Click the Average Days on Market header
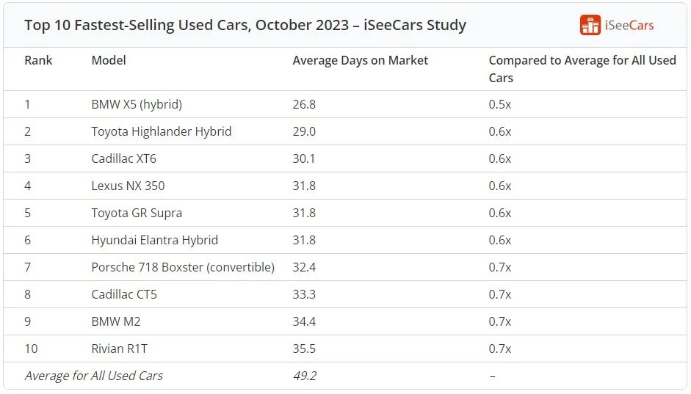This screenshot has width=691, height=394. (360, 60)
